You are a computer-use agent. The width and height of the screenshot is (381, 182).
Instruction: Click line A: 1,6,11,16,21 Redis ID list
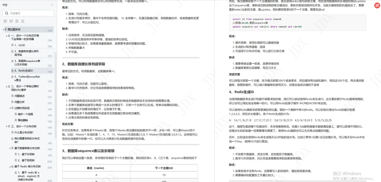[280, 120]
